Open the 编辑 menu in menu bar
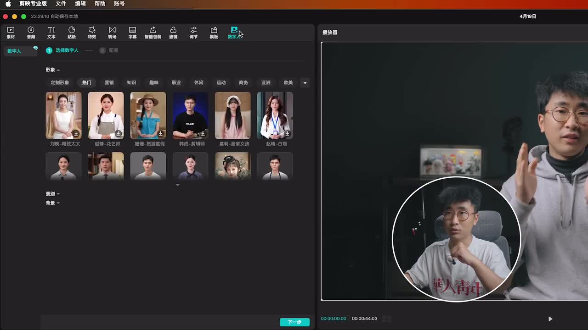This screenshot has height=330, width=588. (x=80, y=4)
